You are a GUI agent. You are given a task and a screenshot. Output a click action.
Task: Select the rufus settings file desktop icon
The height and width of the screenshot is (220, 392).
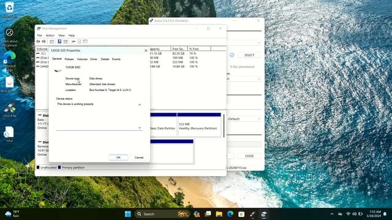tap(10, 134)
